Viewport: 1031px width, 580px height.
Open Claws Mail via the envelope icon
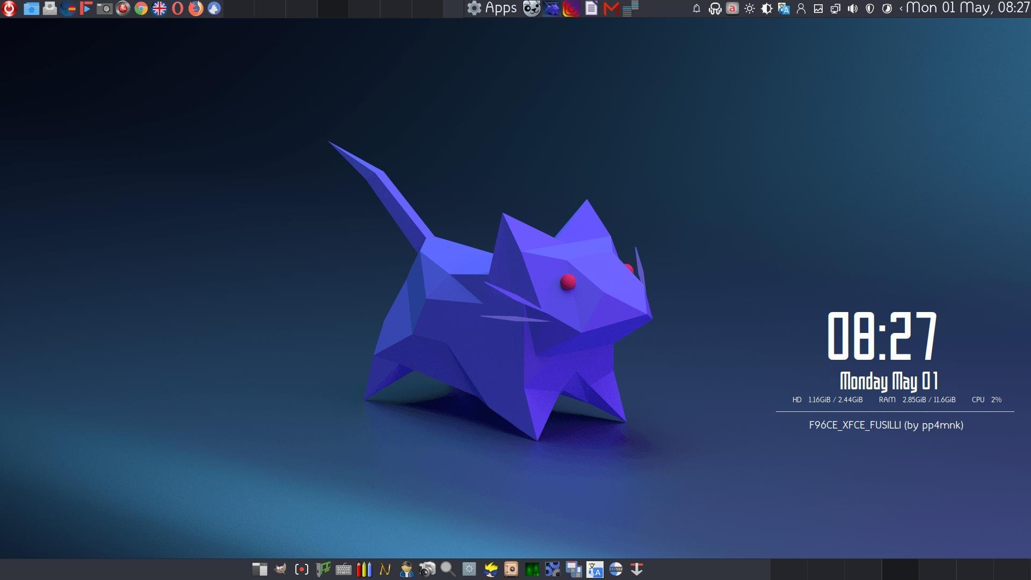pos(50,9)
